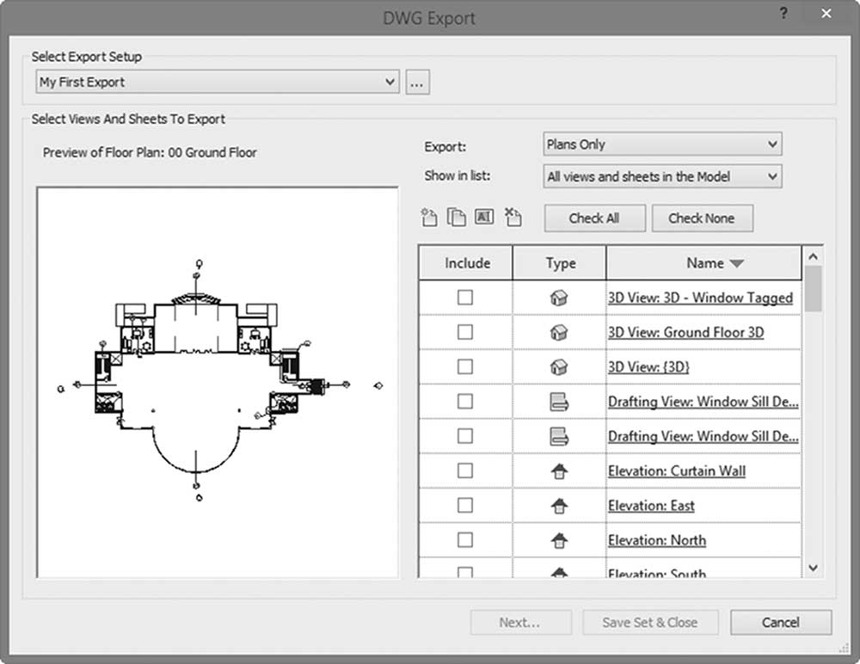Click the Ground Floor plan preview image
Screen dimensions: 860x664
point(218,382)
